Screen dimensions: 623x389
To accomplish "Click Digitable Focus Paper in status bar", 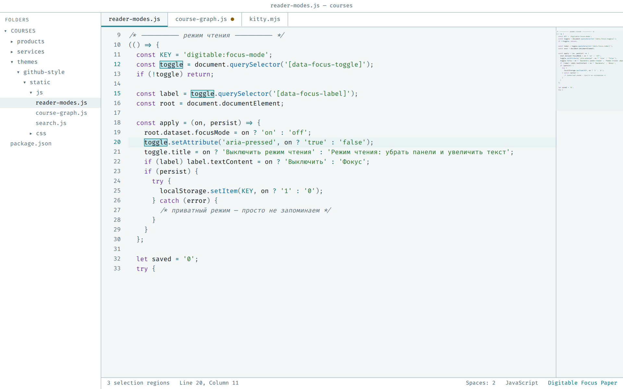I will [x=582, y=383].
